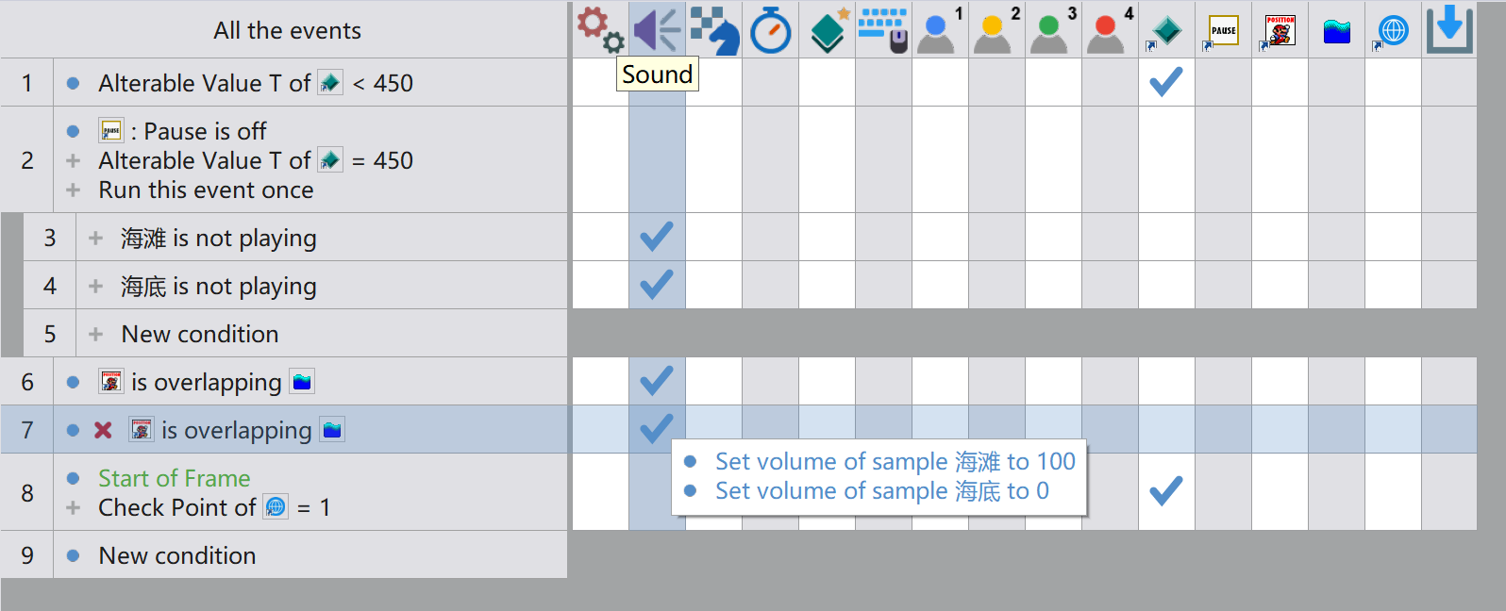Click 'New condition' on event line 9
Viewport: 1506px width, 611px height.
pos(177,555)
